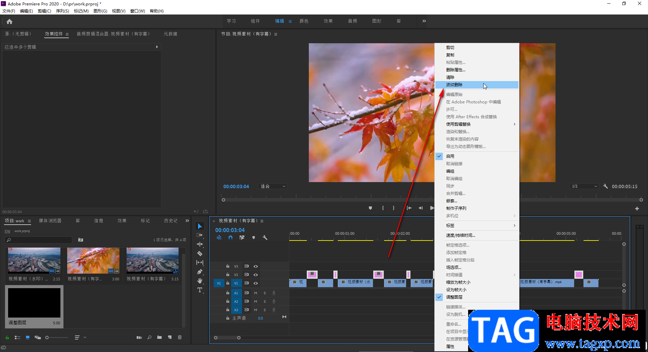This screenshot has width=648, height=352.
Task: Toggle V2 track output eye
Action: click(255, 275)
